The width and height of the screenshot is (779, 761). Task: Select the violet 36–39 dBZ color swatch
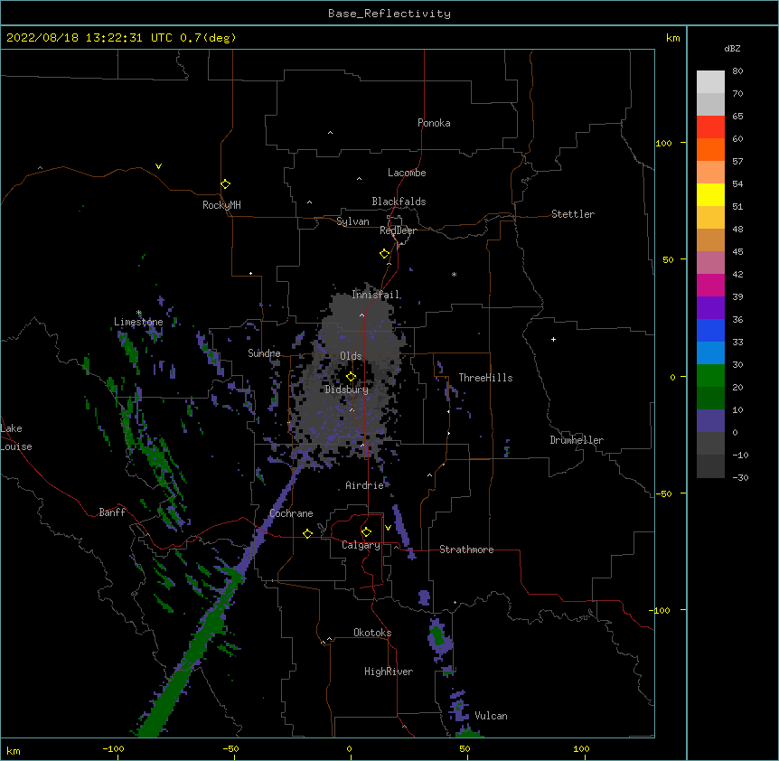pyautogui.click(x=710, y=308)
